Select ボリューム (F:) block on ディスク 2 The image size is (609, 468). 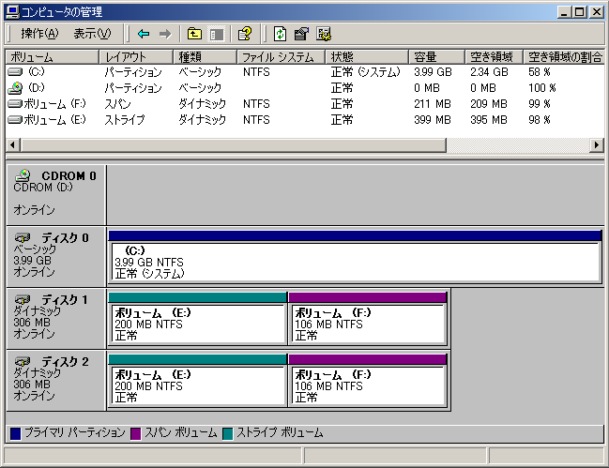(368, 381)
